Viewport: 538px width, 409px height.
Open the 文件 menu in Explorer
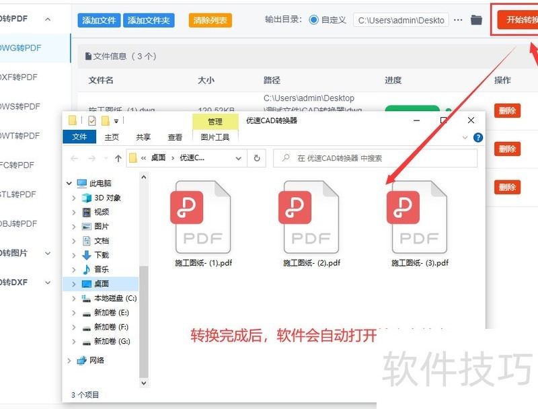pos(79,137)
